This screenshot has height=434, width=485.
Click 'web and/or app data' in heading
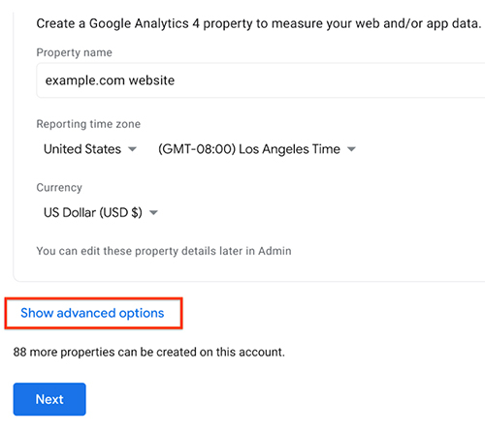pyautogui.click(x=403, y=23)
